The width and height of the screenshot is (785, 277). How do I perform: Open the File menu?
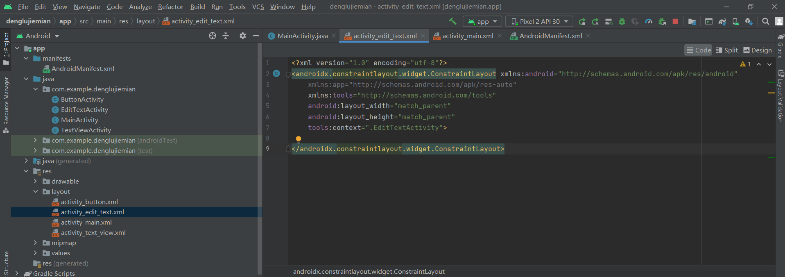point(23,7)
